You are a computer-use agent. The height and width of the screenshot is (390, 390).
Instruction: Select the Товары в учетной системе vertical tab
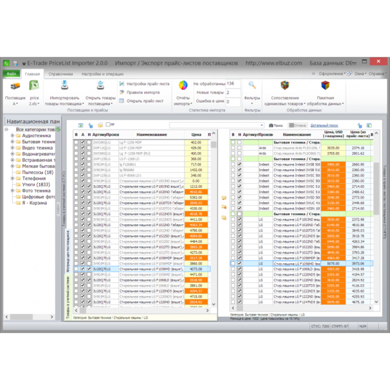68,296
